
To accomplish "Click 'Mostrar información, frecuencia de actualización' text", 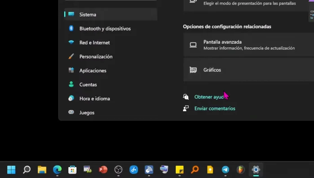I will pos(249,48).
